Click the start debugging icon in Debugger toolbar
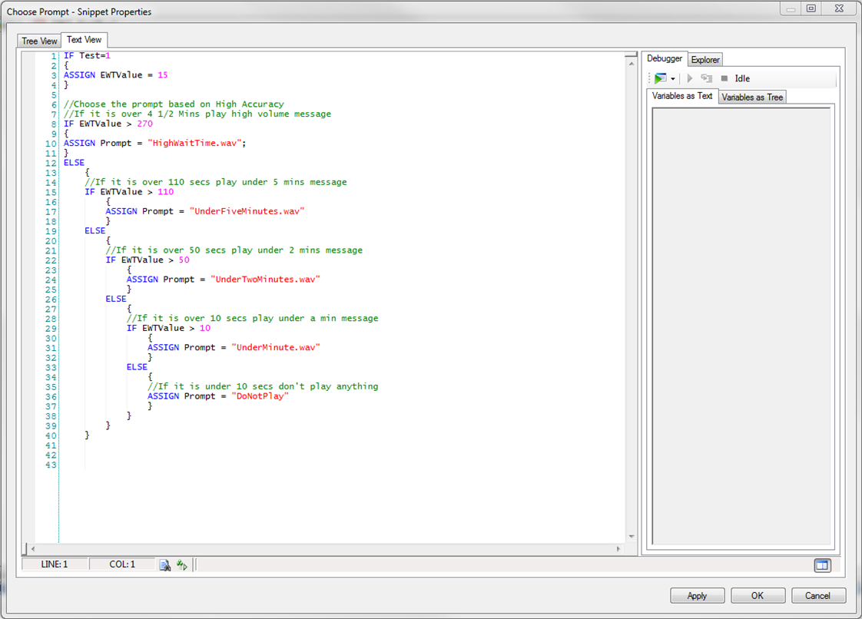This screenshot has width=862, height=619. tap(660, 78)
